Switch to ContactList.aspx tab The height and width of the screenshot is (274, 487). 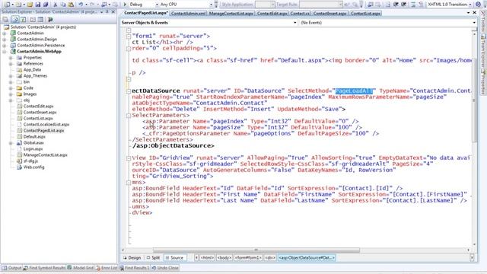(x=365, y=14)
